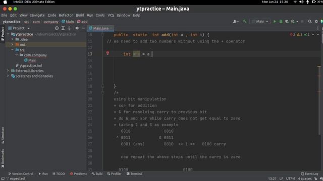Expand all in Project panel
Viewport: 323px width, 181px height.
[63, 28]
